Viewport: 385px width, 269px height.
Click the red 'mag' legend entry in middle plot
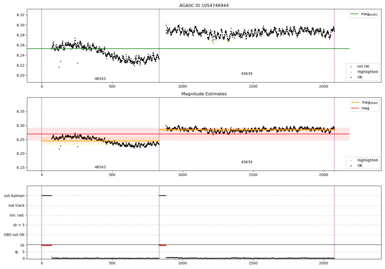pos(361,108)
